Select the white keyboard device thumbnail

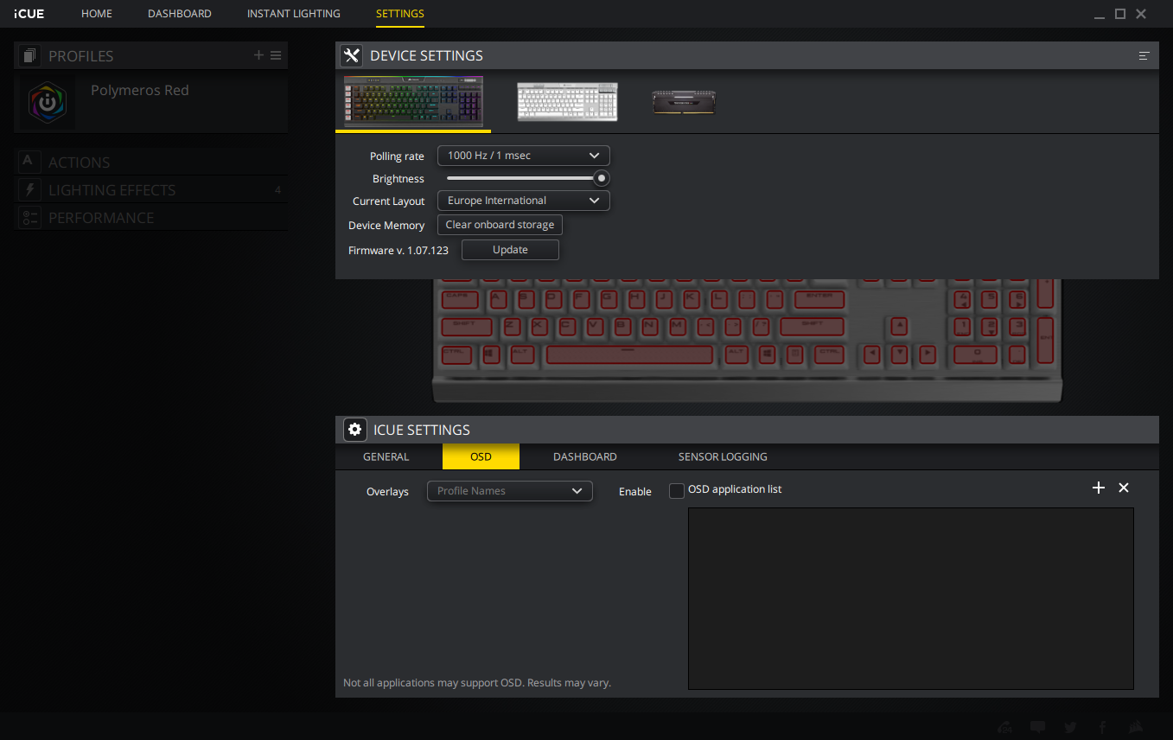click(567, 102)
